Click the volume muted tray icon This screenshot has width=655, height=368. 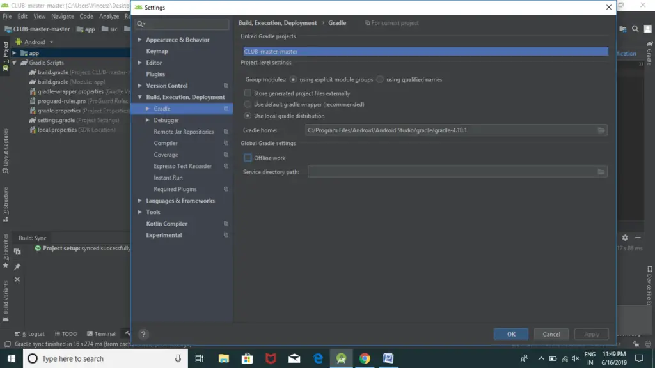[x=576, y=358]
